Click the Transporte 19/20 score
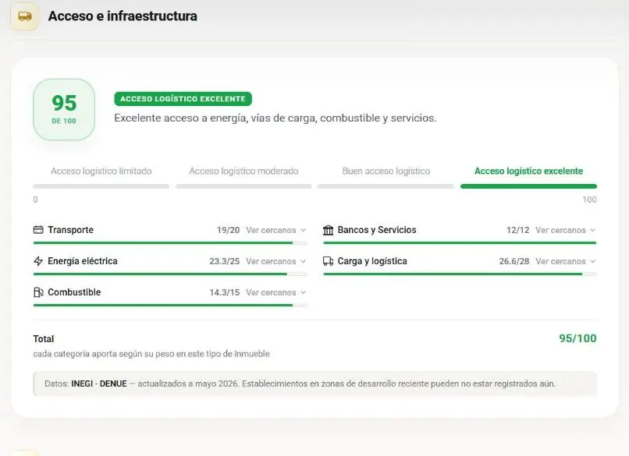Screen dimensions: 629x456 (x=228, y=230)
